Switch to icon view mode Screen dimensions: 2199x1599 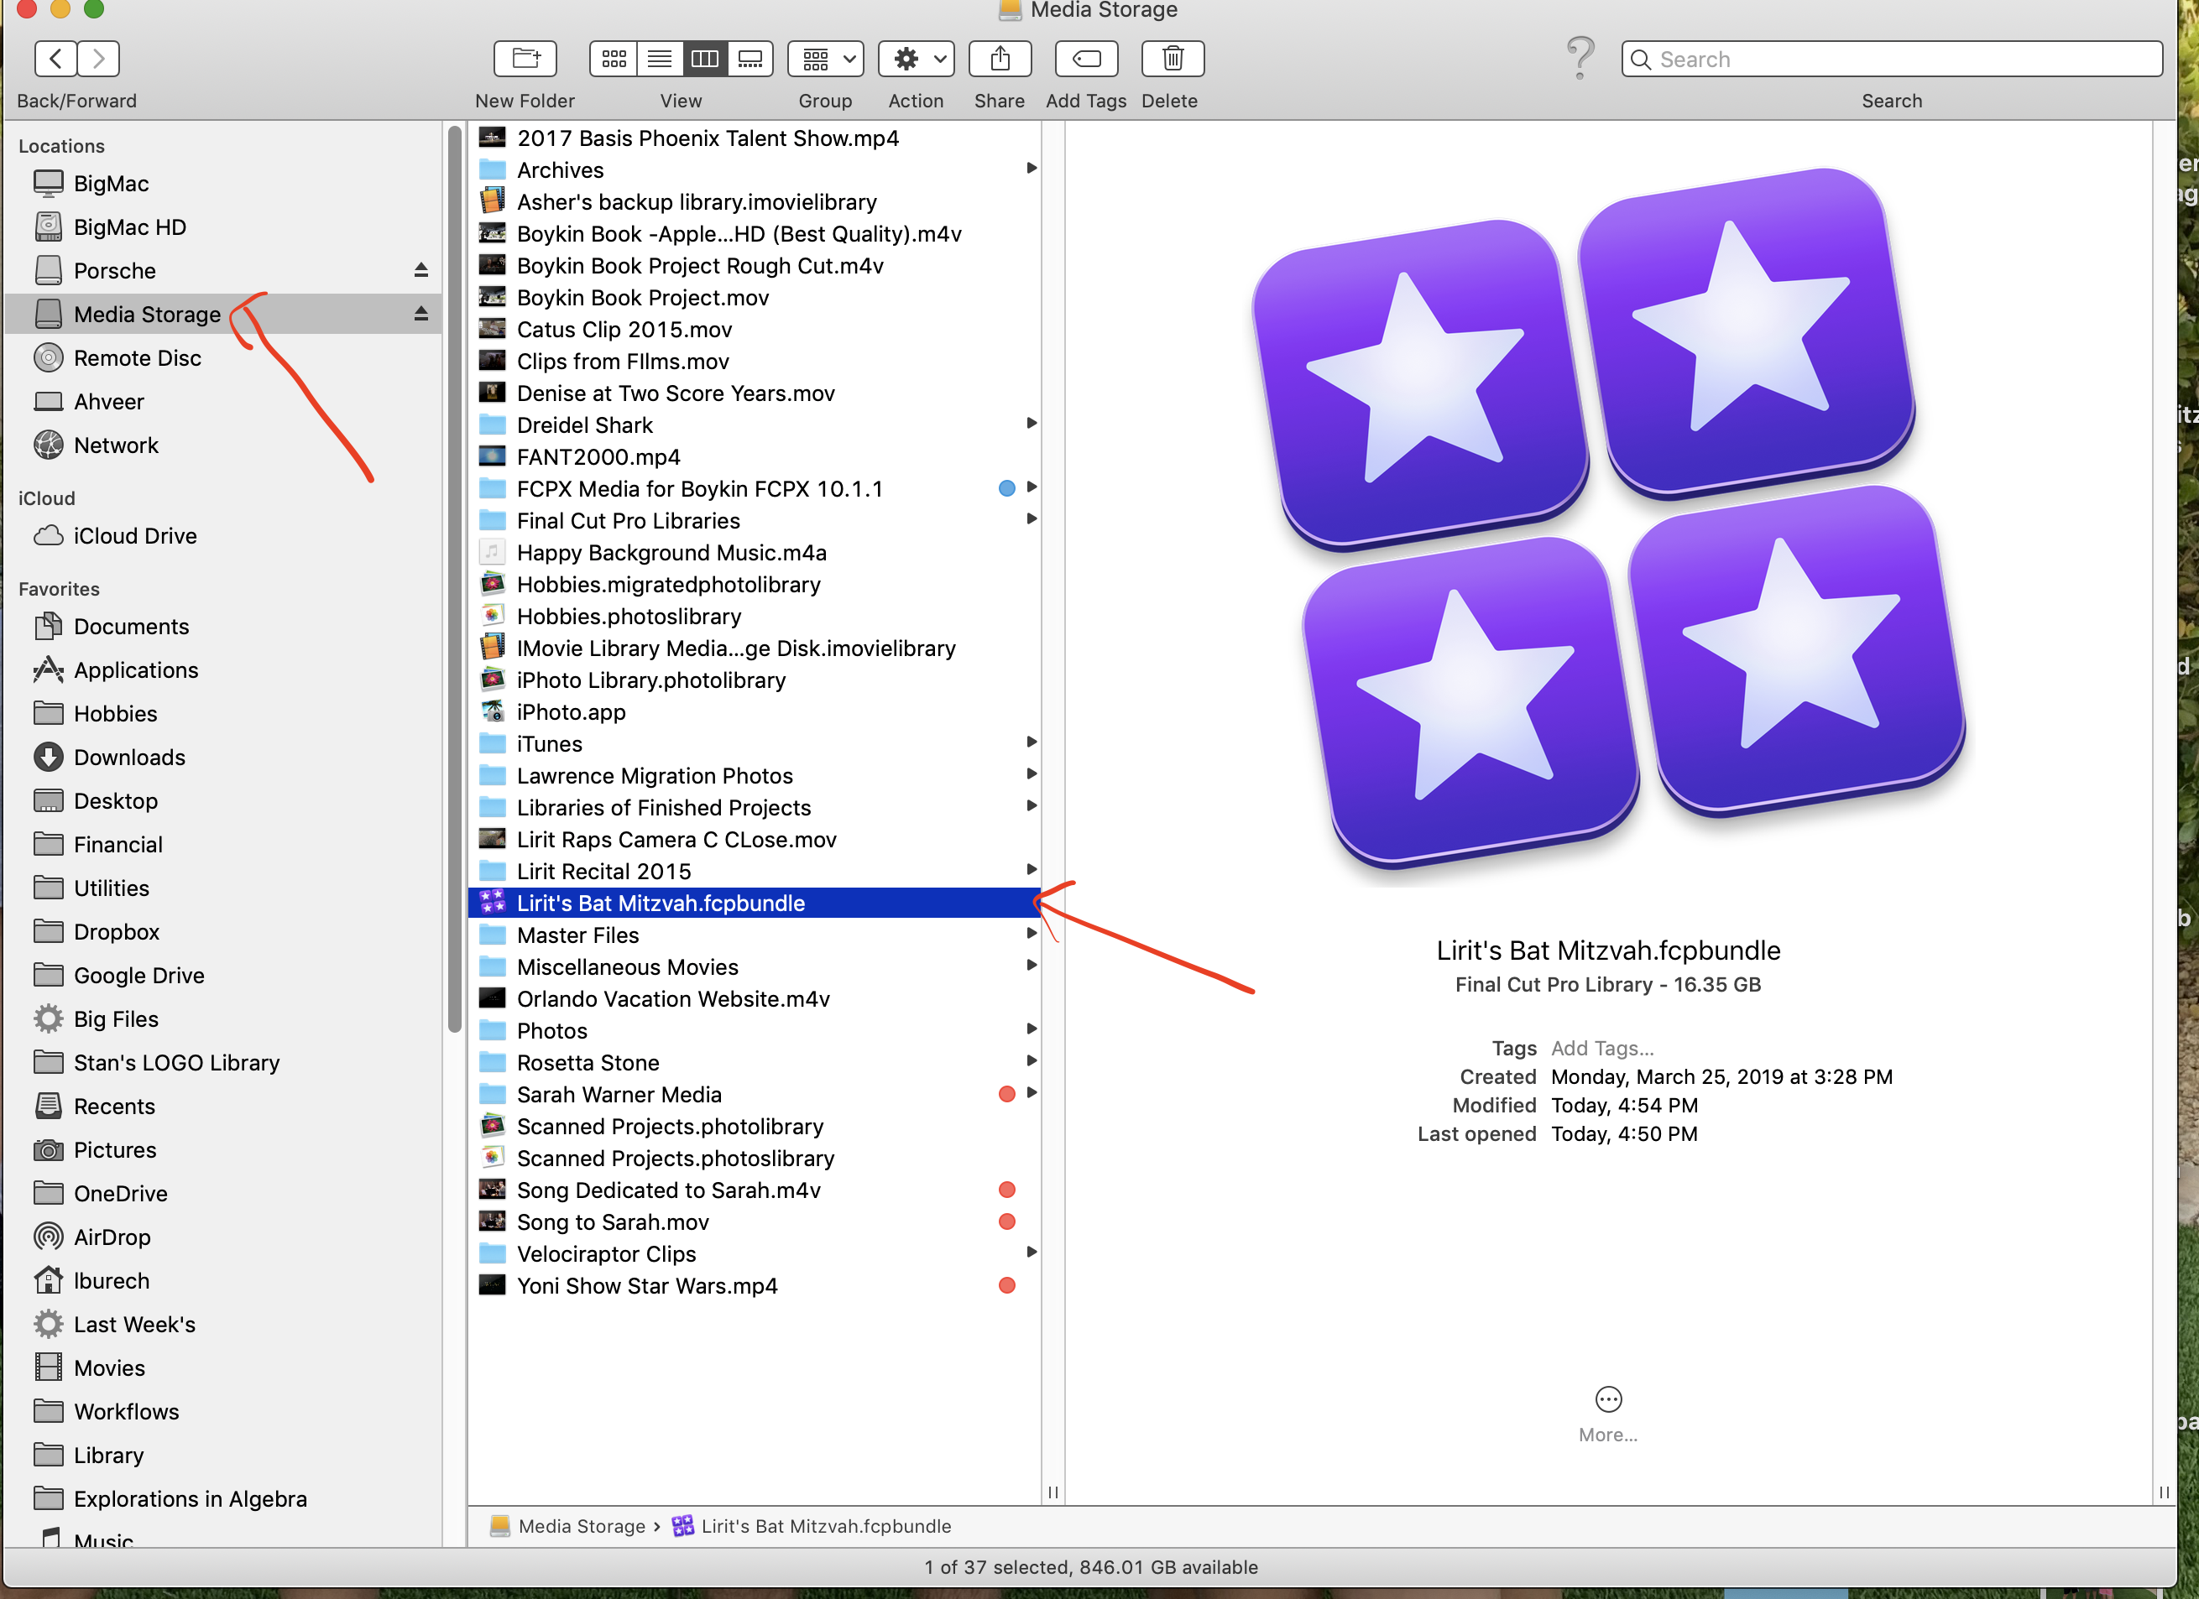click(x=614, y=59)
